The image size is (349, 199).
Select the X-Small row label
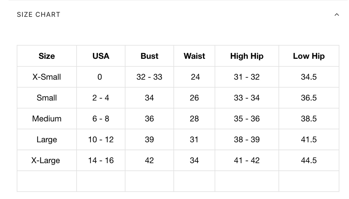coord(47,77)
